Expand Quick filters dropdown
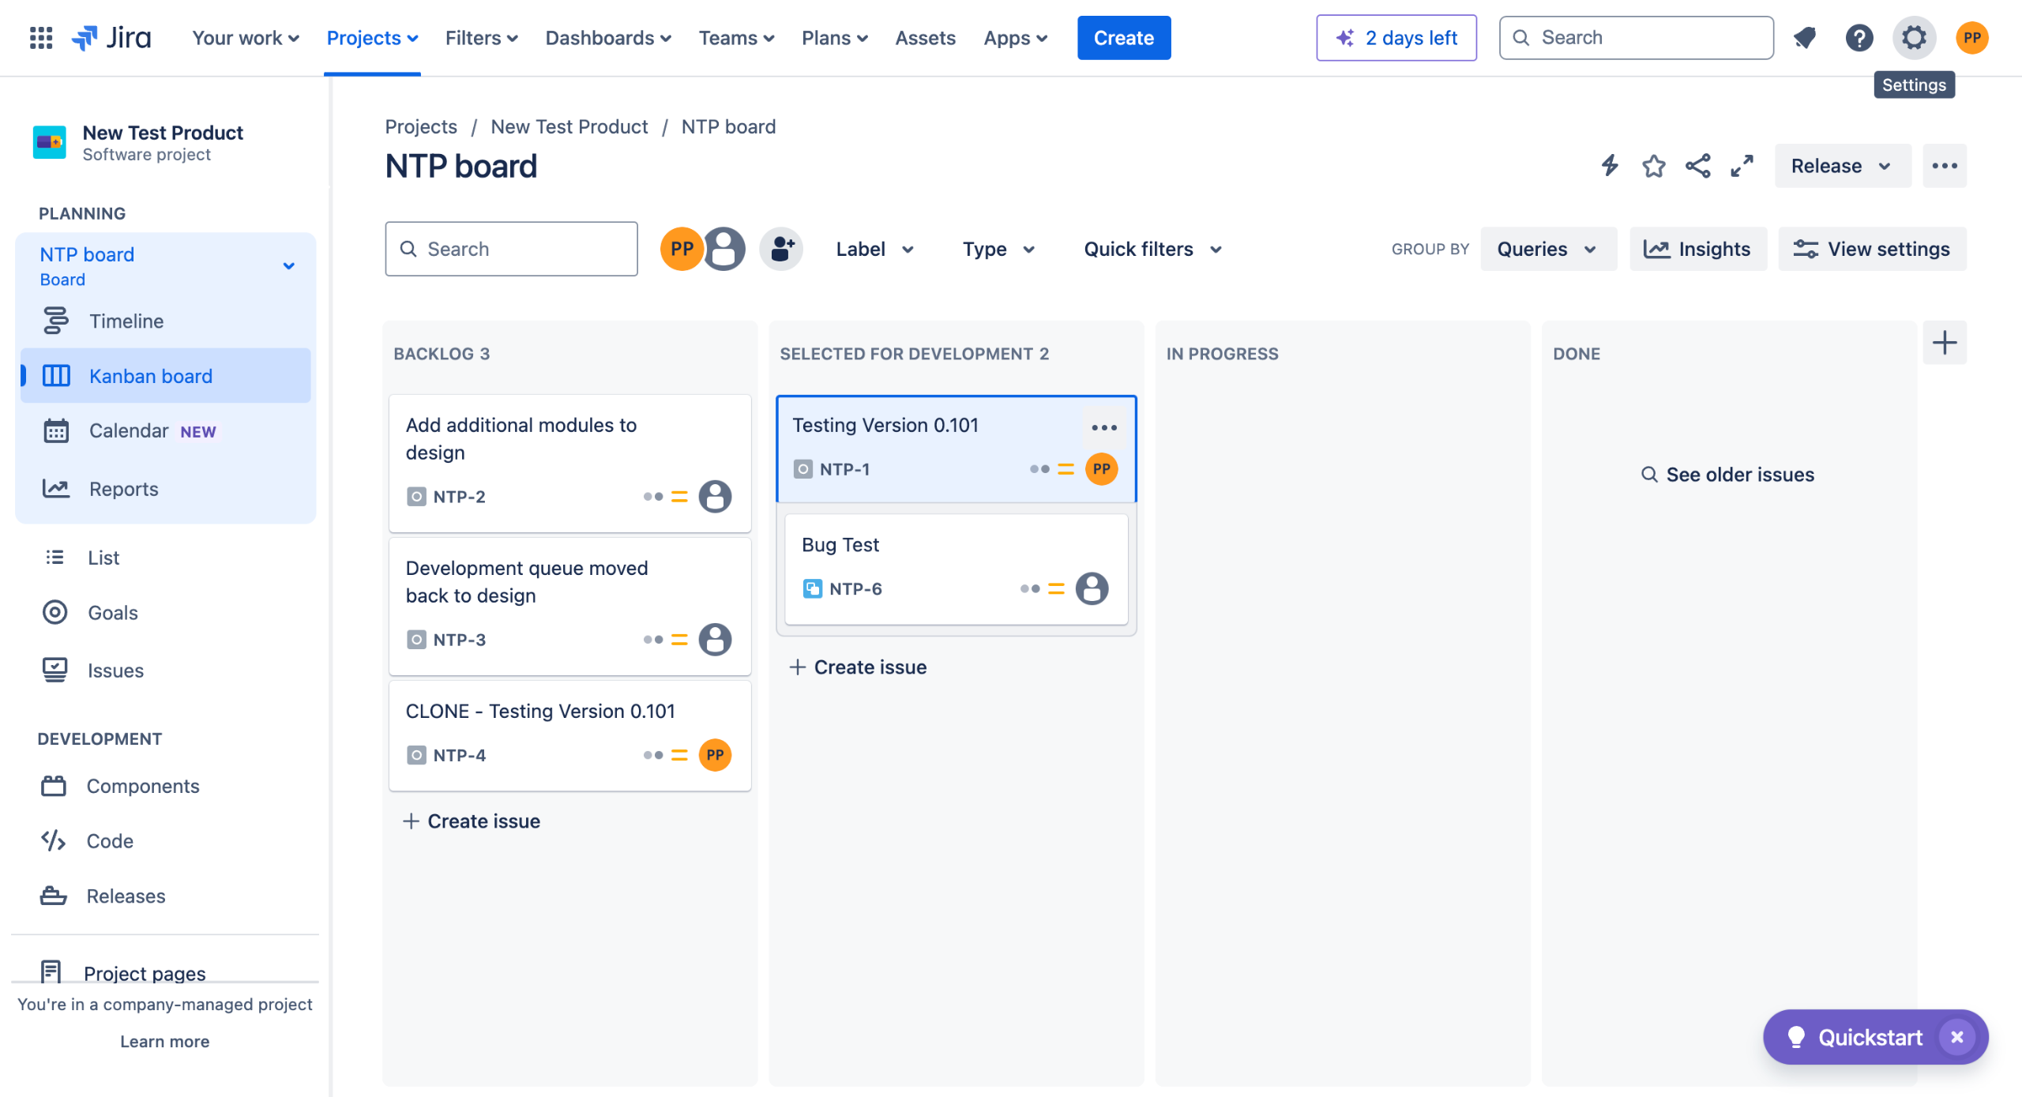The width and height of the screenshot is (2022, 1097). (1152, 249)
